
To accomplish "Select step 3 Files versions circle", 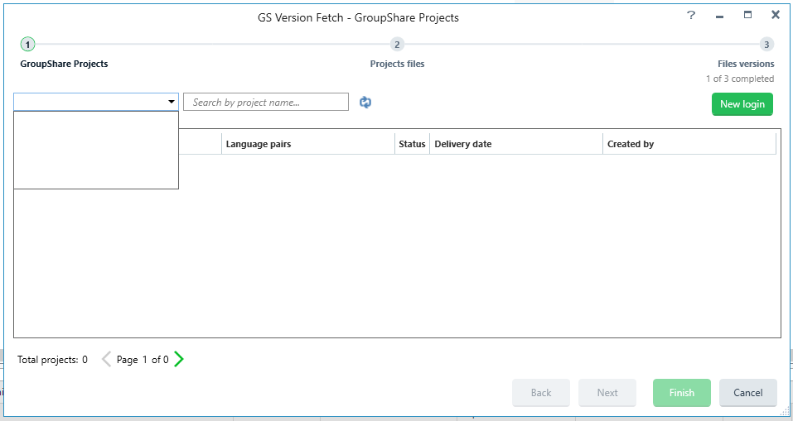I will click(766, 45).
